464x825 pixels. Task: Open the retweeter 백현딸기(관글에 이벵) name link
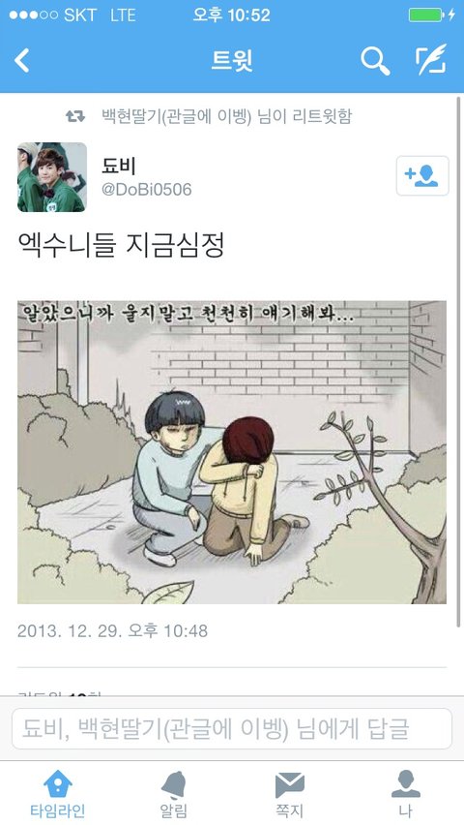tap(176, 116)
